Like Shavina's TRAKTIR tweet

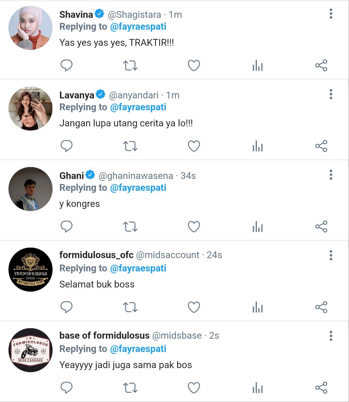coord(194,66)
